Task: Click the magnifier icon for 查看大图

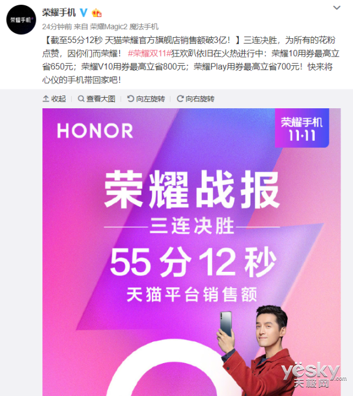Action: point(81,99)
